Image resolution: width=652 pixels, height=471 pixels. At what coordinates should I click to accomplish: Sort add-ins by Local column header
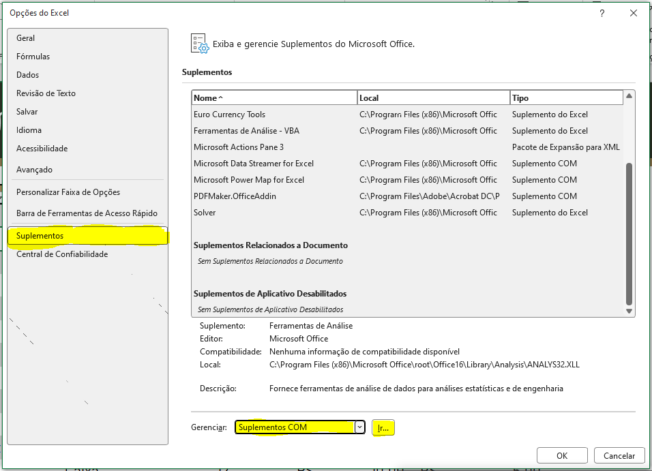pos(433,97)
